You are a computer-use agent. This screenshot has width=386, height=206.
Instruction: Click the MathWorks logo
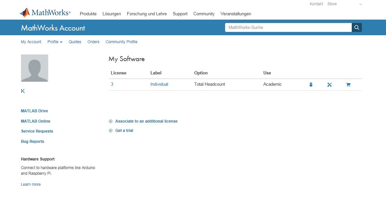point(45,13)
